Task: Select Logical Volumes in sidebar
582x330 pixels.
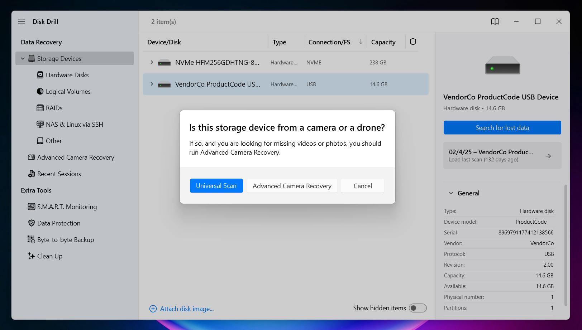Action: click(68, 92)
